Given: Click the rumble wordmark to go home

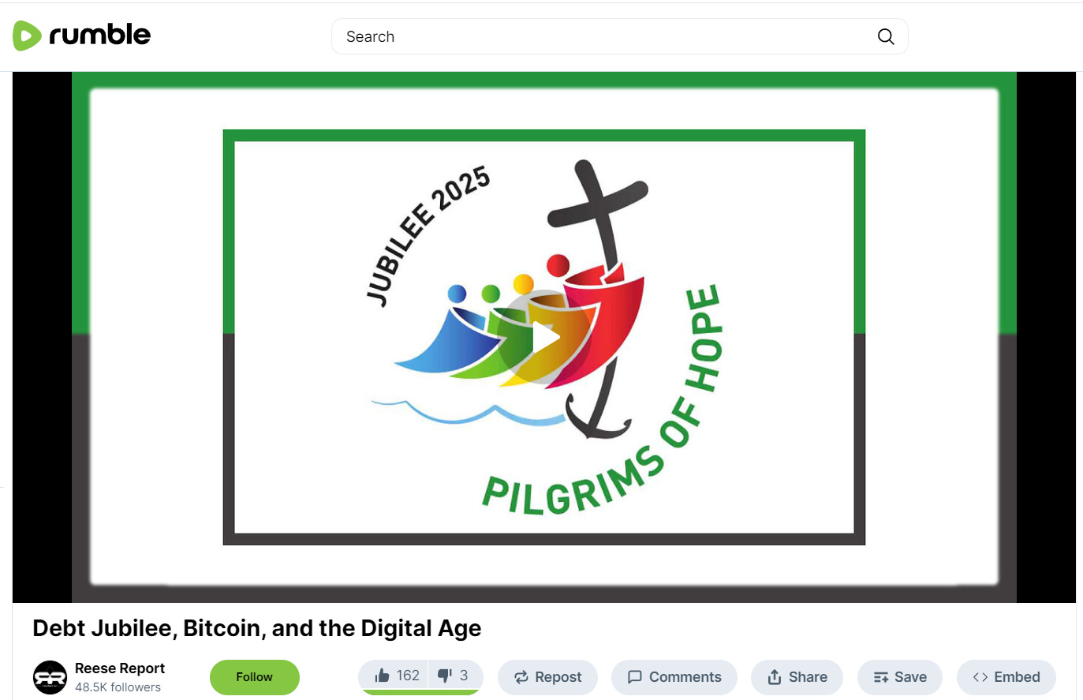Looking at the screenshot, I should (99, 35).
